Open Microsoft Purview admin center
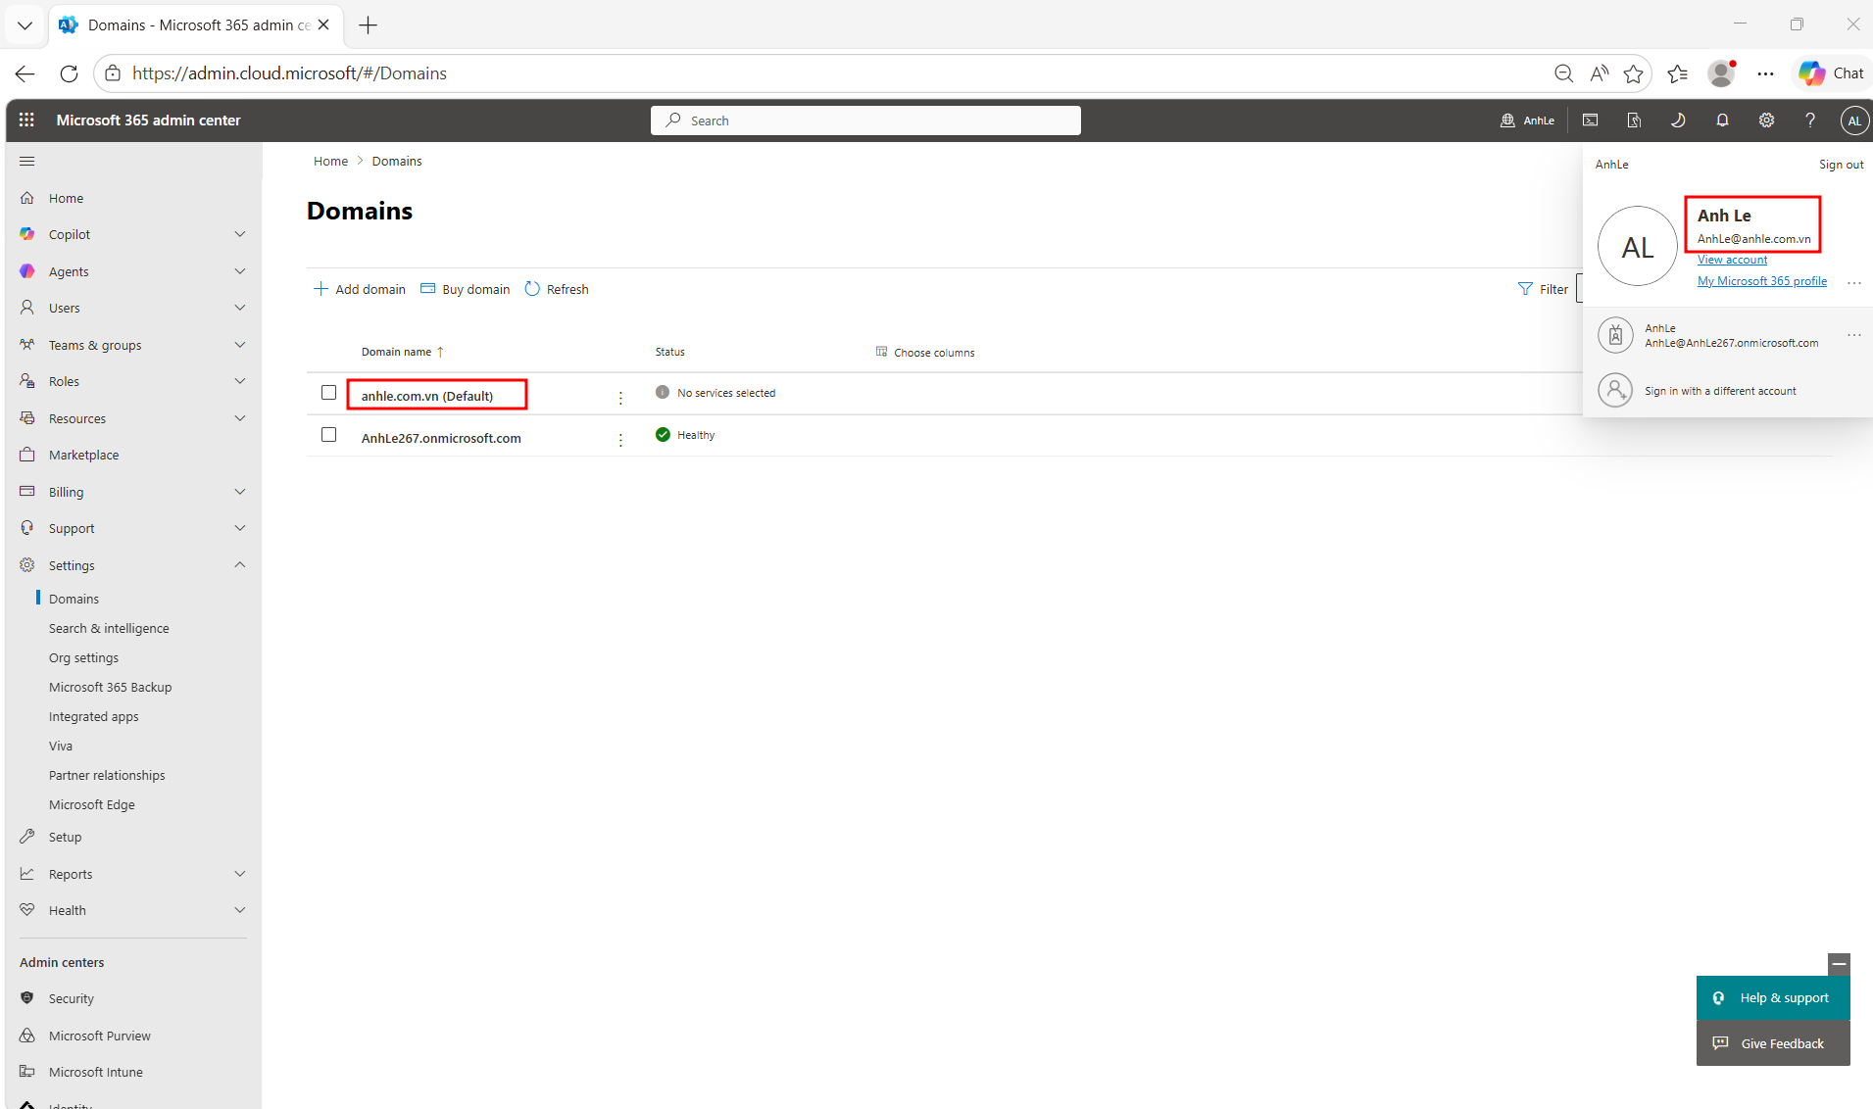Screen dimensions: 1873x1109 pyautogui.click(x=100, y=1036)
